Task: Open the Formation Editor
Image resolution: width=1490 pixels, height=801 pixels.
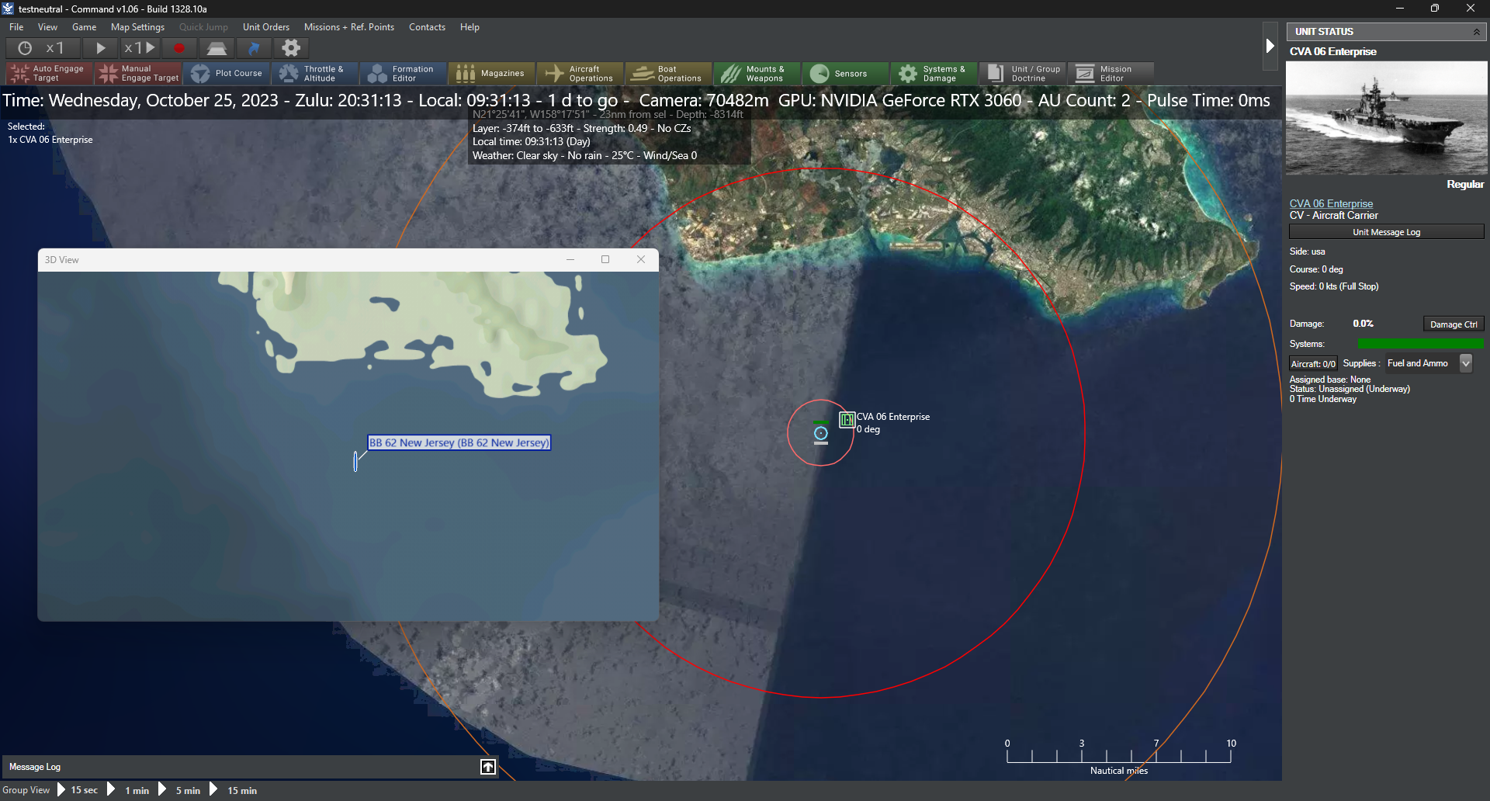Action: click(404, 74)
